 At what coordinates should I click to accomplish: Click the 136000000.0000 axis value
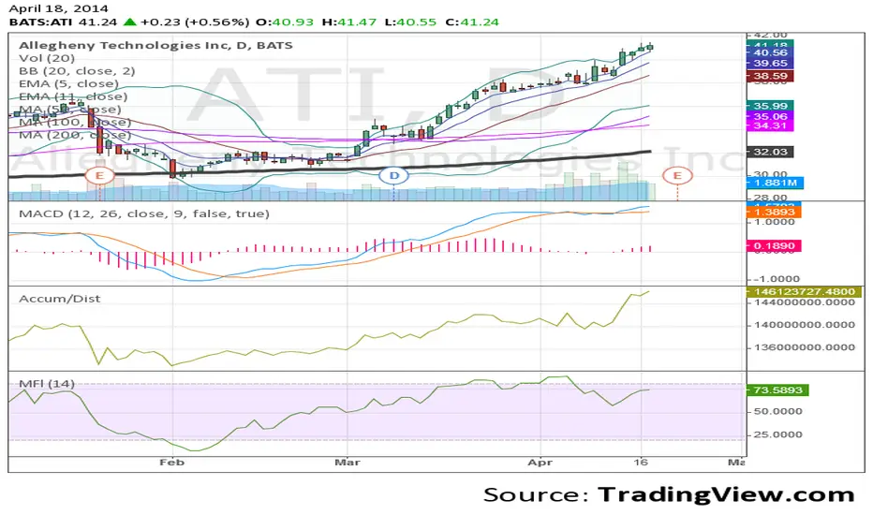tap(804, 347)
